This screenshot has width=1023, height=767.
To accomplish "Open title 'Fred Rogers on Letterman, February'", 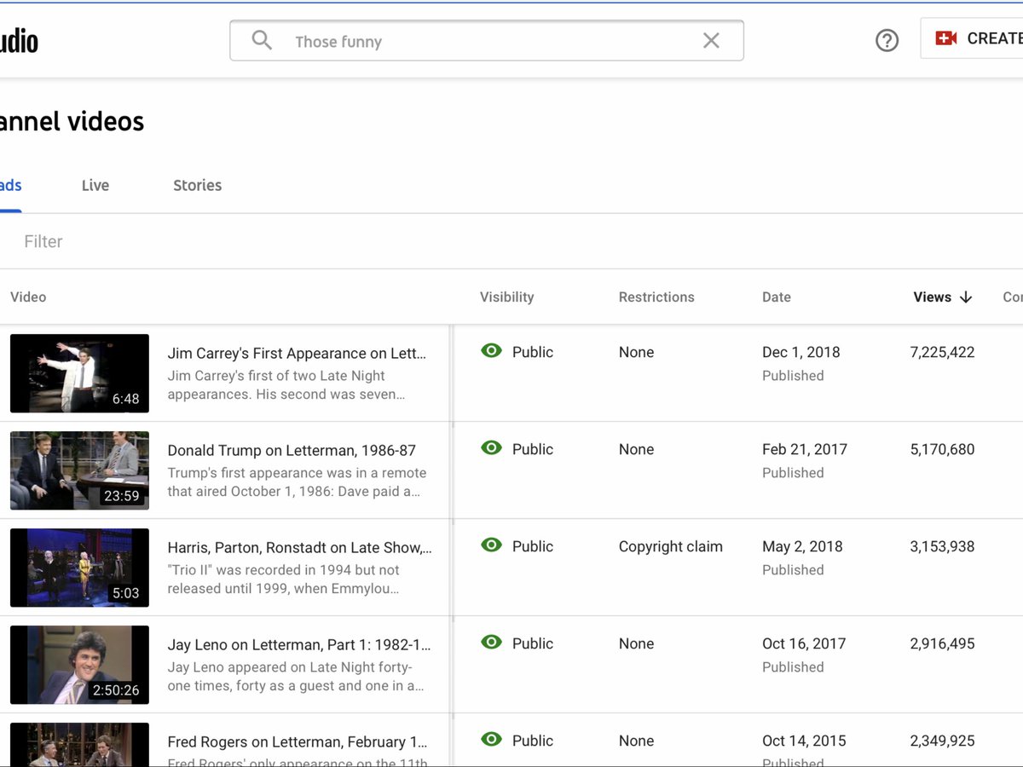I will tap(298, 741).
